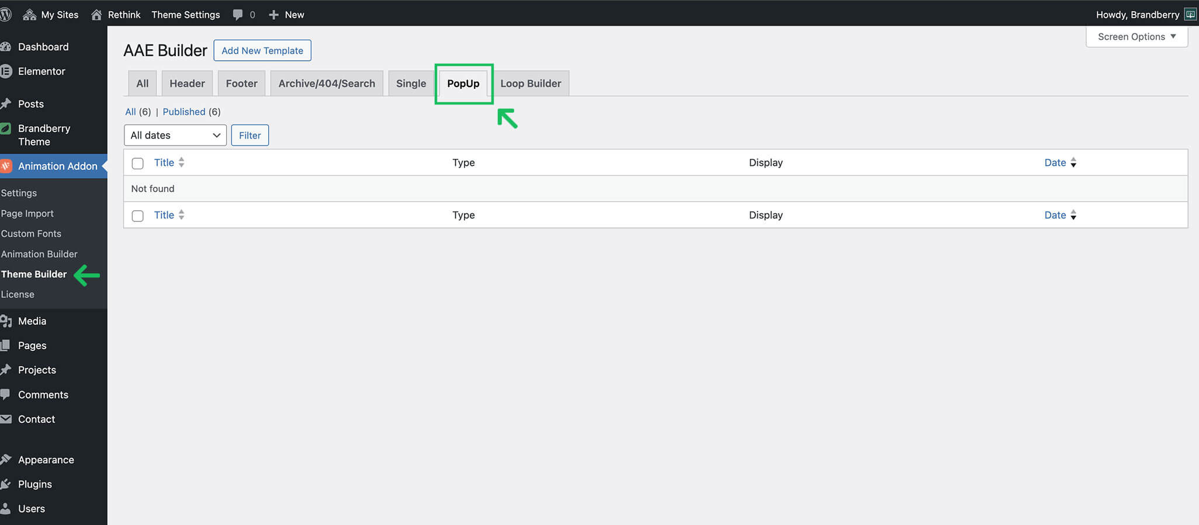
Task: Switch to the Loop Builder tab
Action: [x=530, y=84]
